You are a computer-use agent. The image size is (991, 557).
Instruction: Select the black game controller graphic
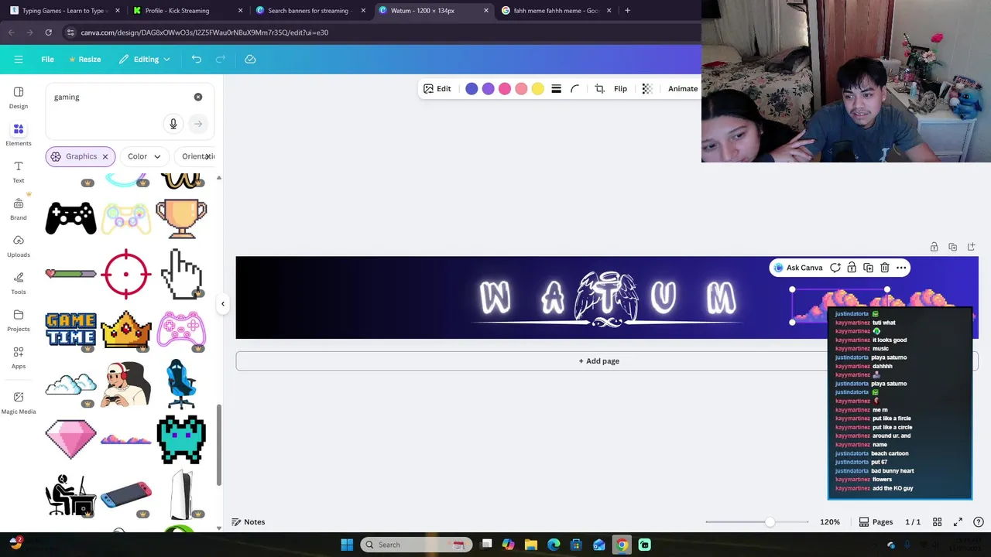pos(71,219)
